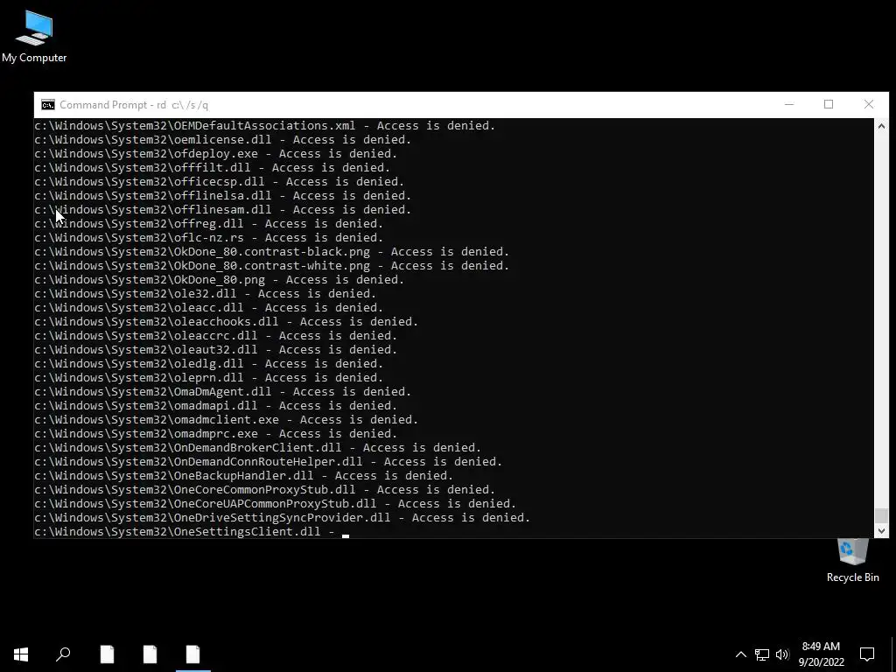Viewport: 896px width, 672px height.
Task: Click the oleacc.dll output line
Action: tap(208, 307)
